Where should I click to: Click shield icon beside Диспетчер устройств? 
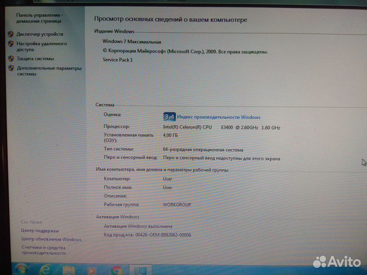pyautogui.click(x=11, y=34)
